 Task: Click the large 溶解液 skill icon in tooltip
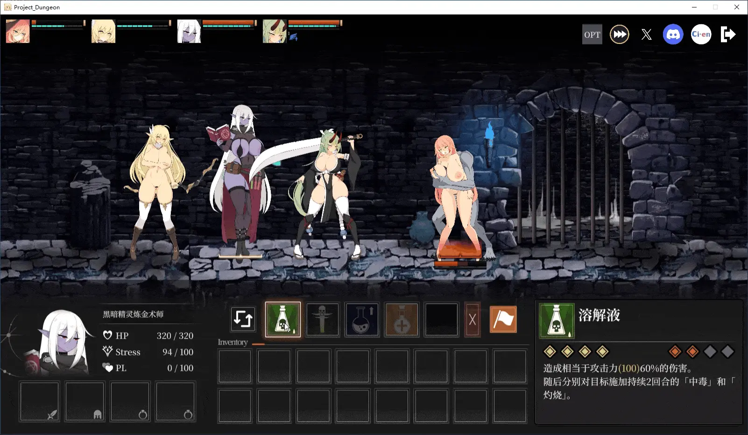tap(557, 321)
